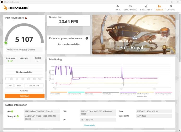Click the GPU value in System information
The height and width of the screenshot is (132, 181).
[x=42, y=111]
